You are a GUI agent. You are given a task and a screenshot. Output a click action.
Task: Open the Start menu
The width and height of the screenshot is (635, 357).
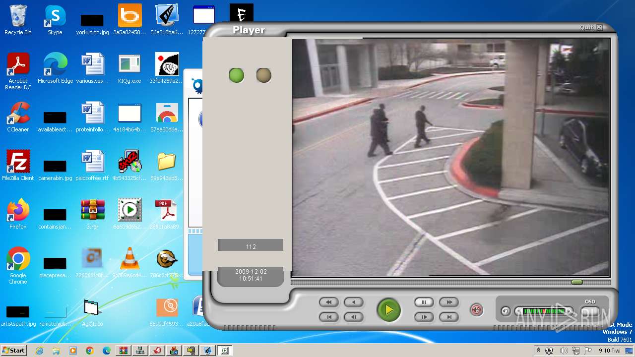[13, 350]
